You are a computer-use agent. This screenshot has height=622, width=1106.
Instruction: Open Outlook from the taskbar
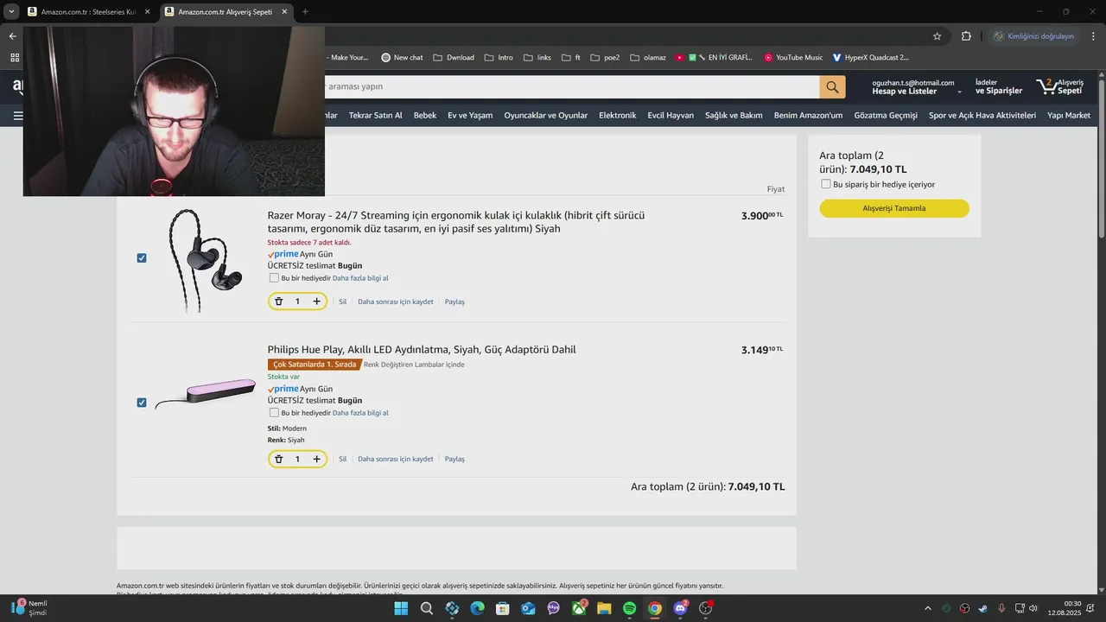[528, 608]
